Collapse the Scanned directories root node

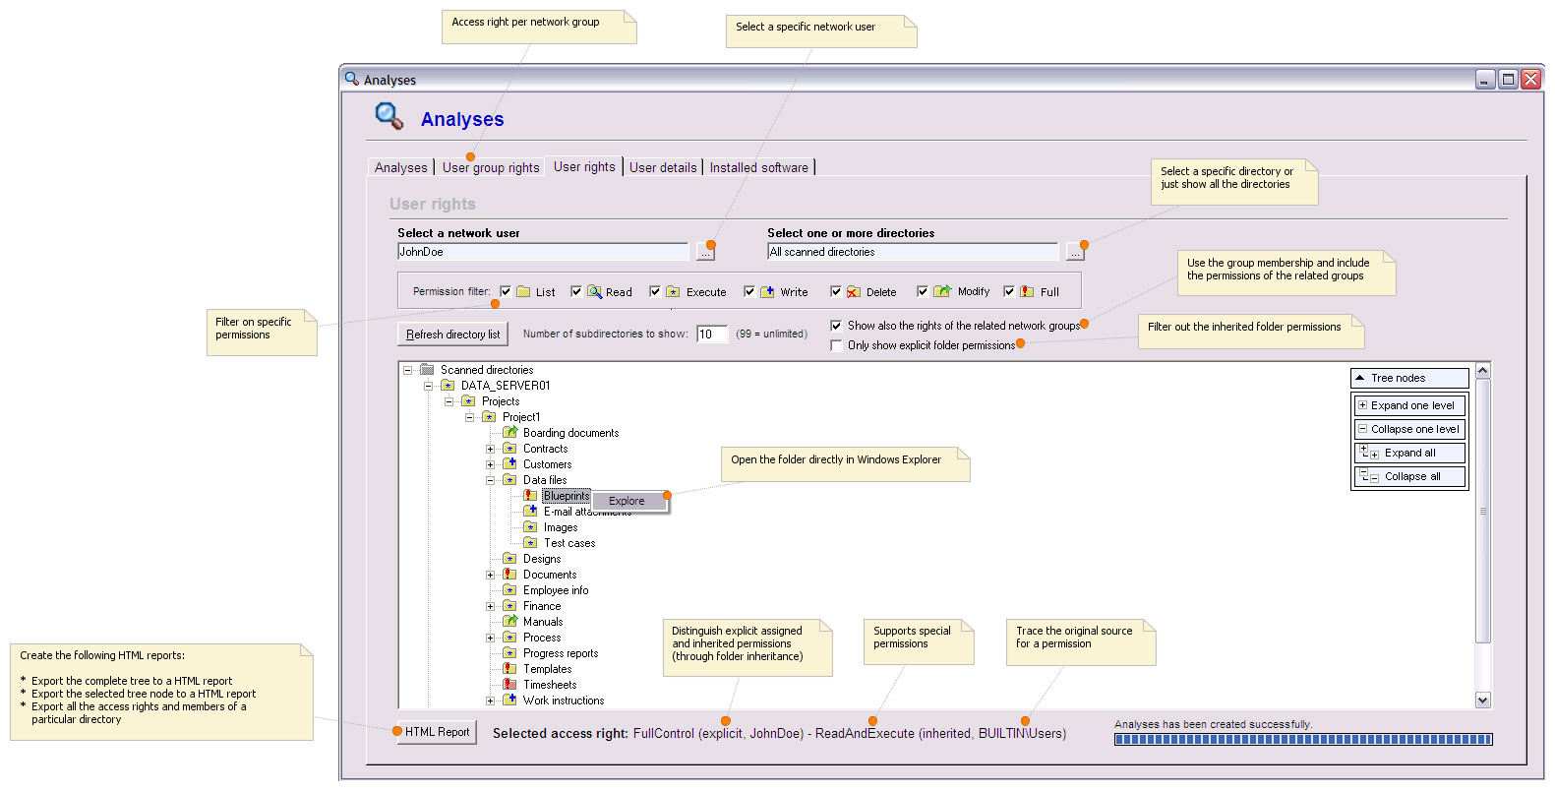[407, 370]
